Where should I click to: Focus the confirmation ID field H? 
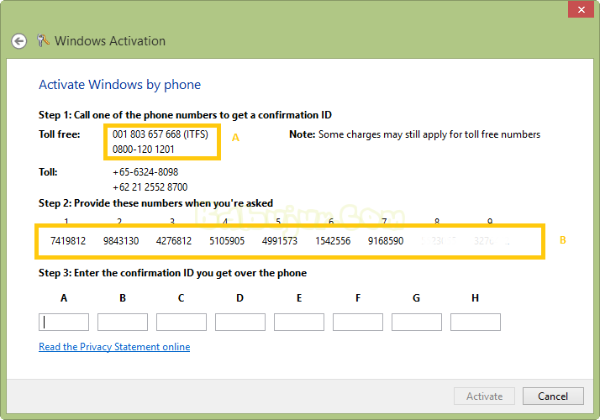(x=476, y=322)
